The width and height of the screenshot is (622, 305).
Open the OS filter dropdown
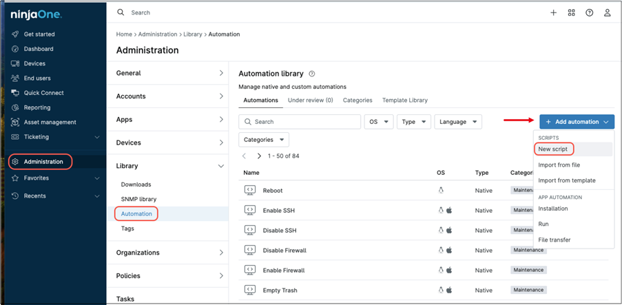point(378,122)
